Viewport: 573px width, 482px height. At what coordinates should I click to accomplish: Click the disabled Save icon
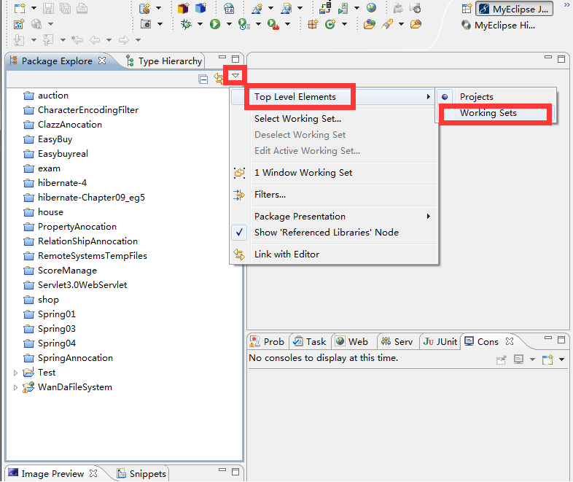(48, 8)
